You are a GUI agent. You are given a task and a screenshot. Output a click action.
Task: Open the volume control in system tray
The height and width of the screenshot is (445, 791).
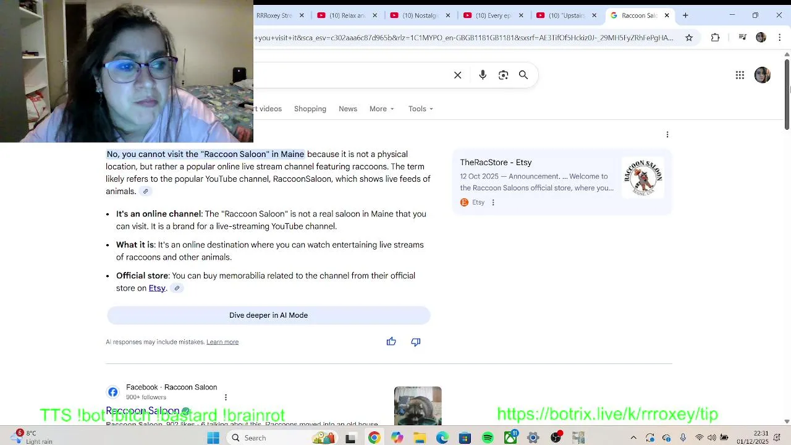point(711,438)
